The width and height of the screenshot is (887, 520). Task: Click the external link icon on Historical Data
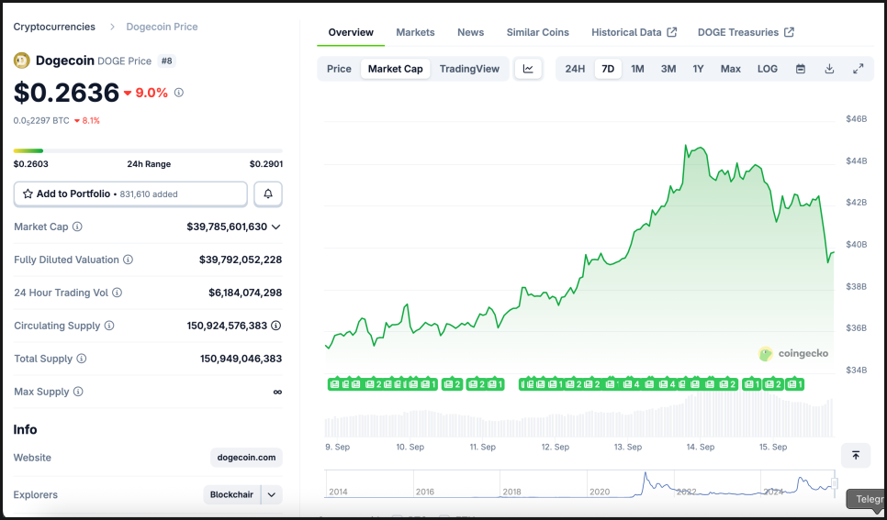click(672, 32)
